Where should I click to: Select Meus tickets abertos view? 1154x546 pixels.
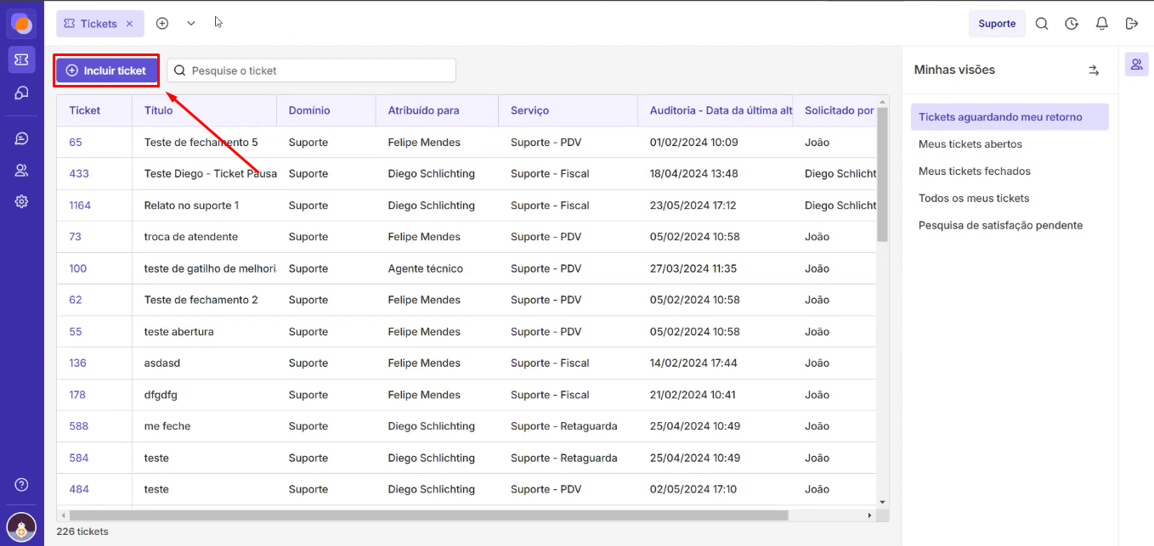(x=970, y=144)
